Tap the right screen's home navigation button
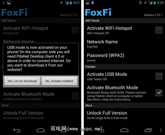Screen dimensions: 165x135 click(x=124, y=130)
